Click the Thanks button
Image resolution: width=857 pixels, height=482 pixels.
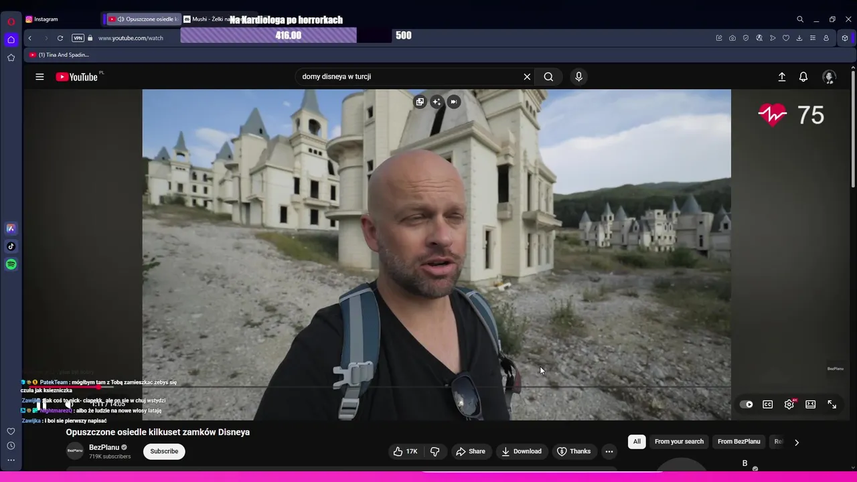click(x=574, y=451)
